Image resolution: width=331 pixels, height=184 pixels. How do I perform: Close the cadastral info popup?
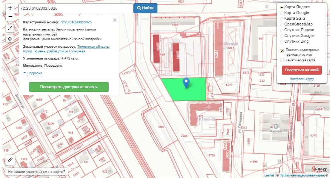click(115, 20)
